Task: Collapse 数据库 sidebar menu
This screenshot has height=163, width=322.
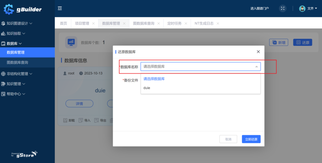Action: point(12,43)
